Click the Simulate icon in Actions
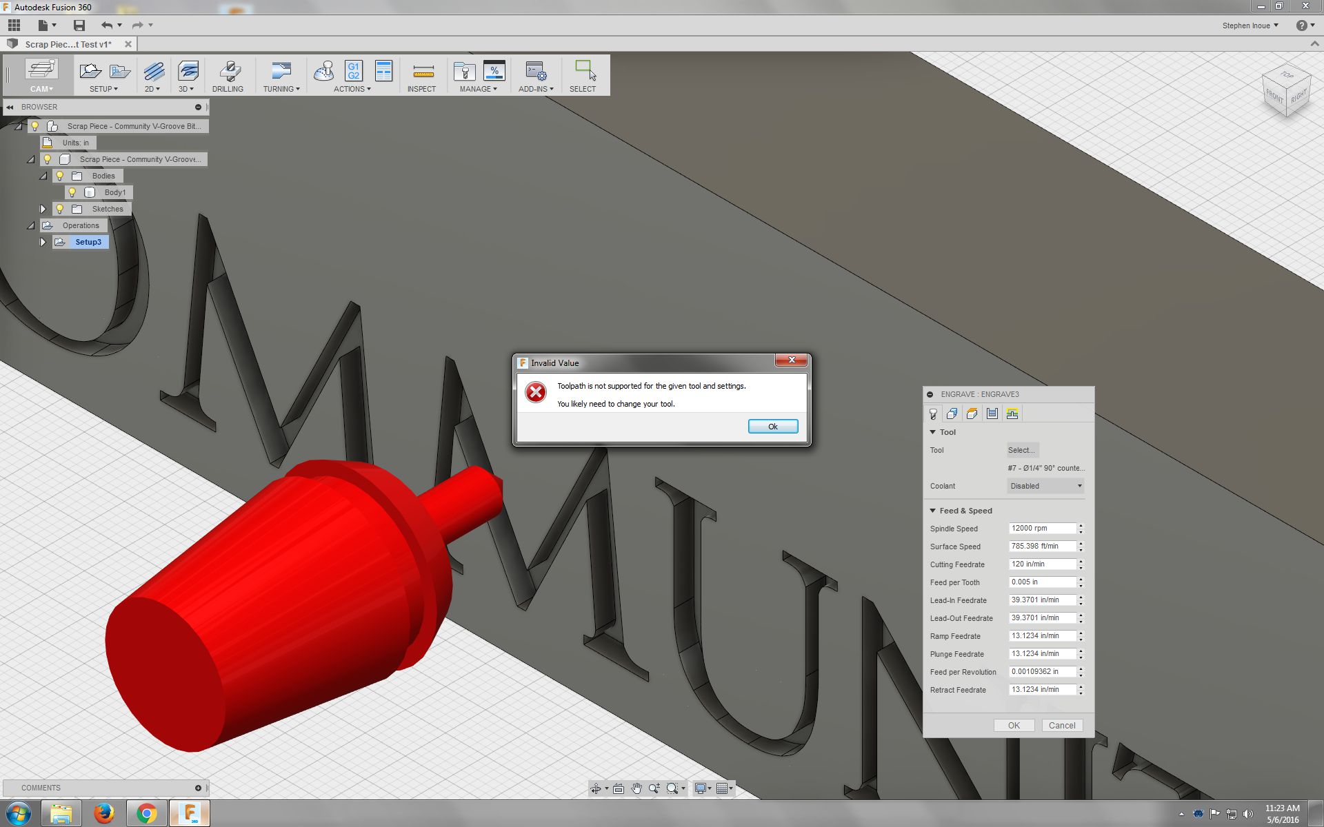This screenshot has width=1324, height=827. [323, 71]
